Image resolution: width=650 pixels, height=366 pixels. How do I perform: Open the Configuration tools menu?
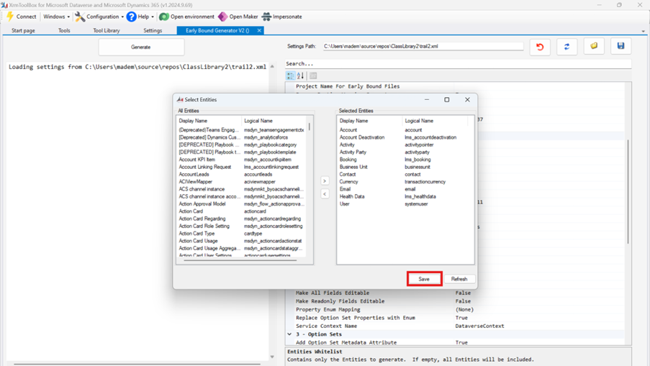click(99, 17)
